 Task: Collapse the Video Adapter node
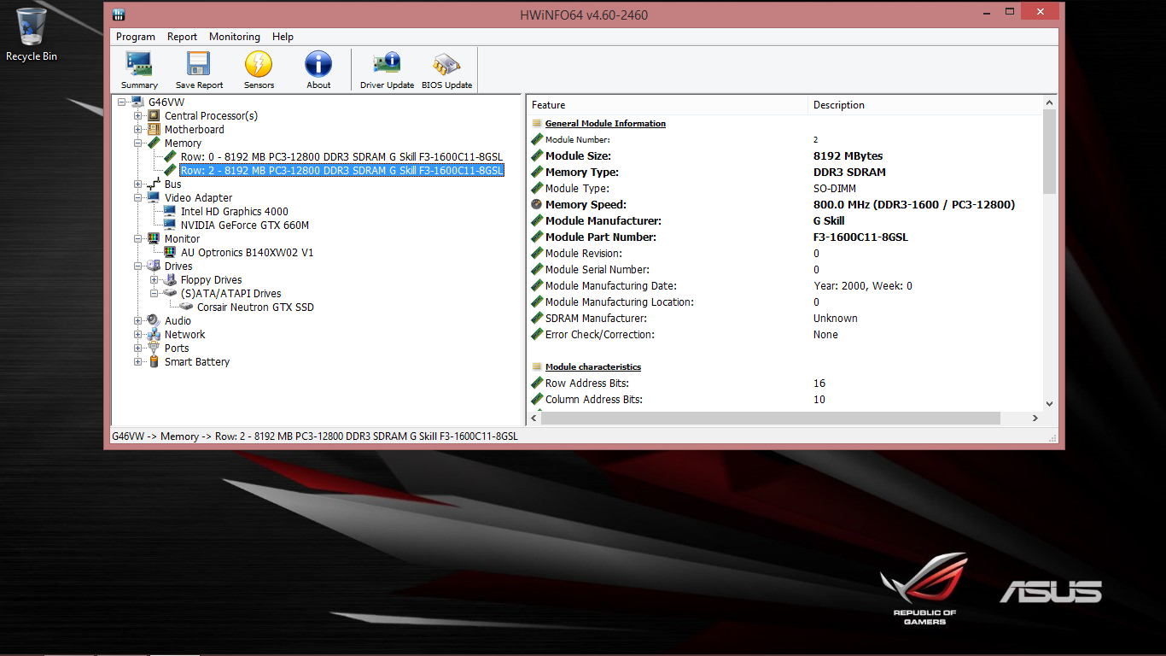coord(137,197)
